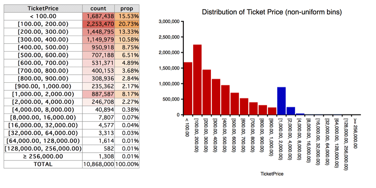
Task: Click the chart title Distribution of Ticket Price
Action: 272,12
